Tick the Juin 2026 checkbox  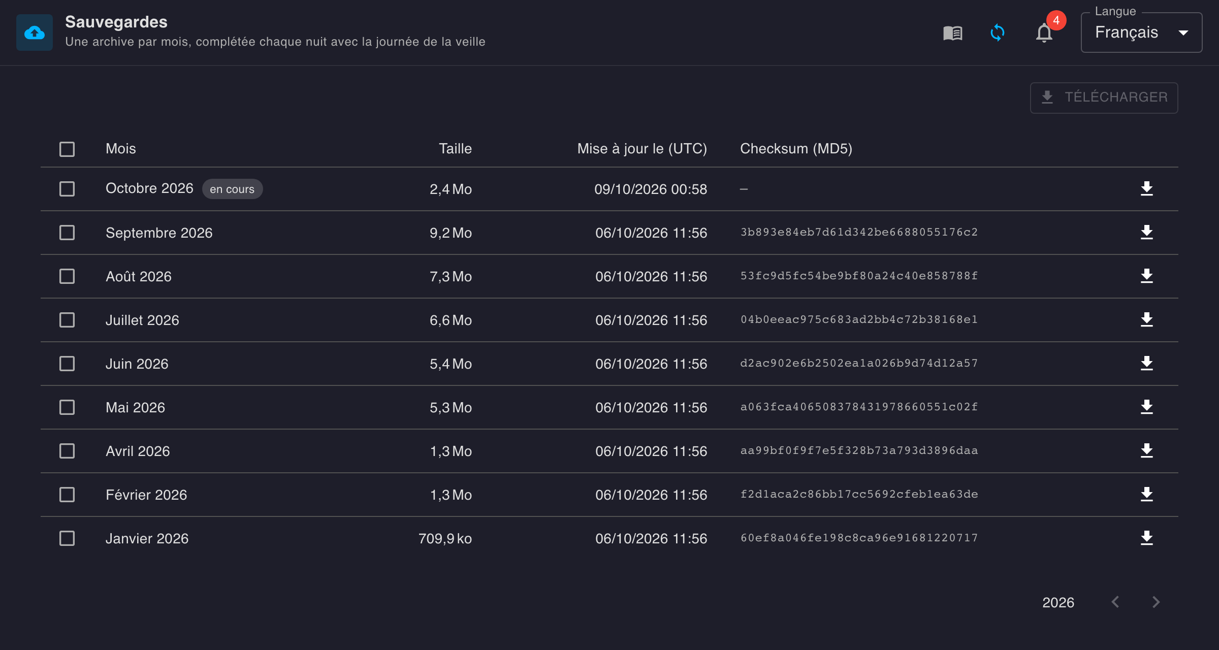67,364
